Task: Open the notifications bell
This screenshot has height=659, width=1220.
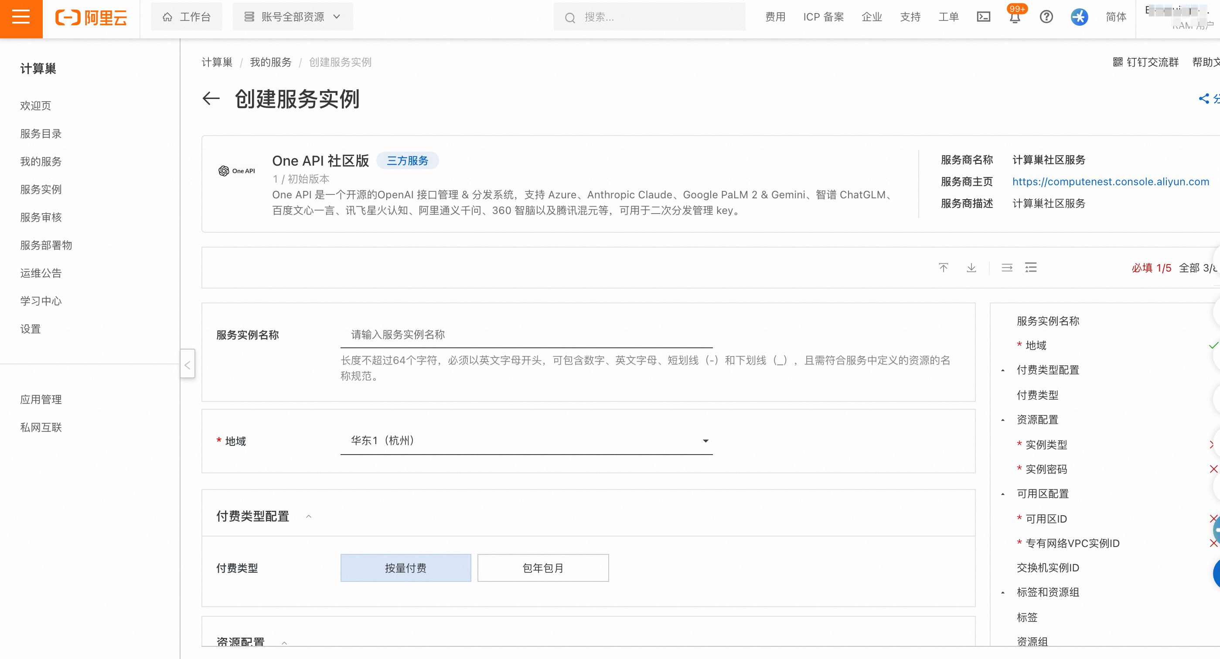Action: coord(1015,17)
